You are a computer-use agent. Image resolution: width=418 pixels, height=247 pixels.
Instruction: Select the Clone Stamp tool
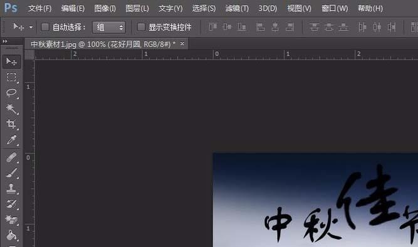click(x=11, y=188)
